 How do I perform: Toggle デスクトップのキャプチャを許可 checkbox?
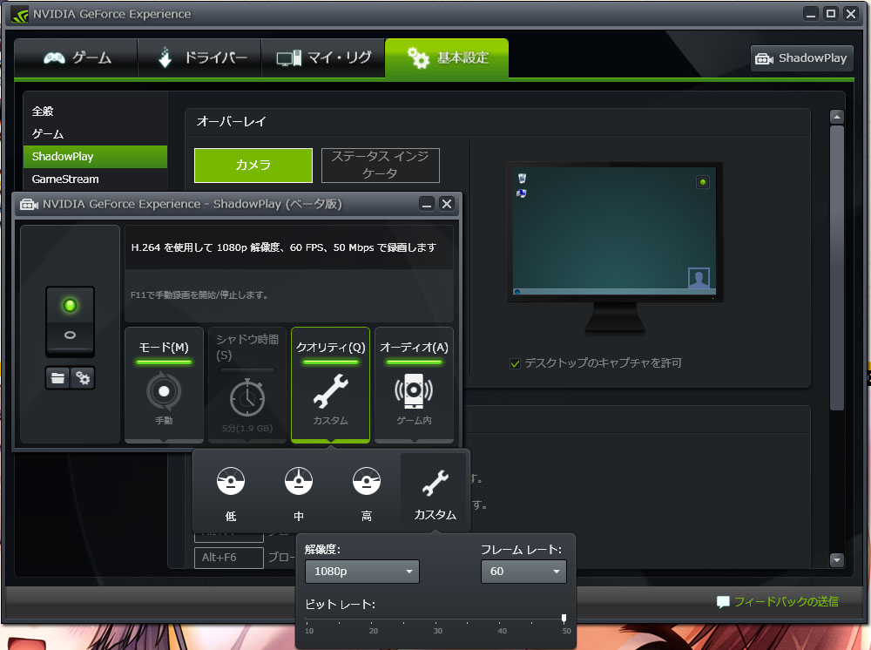point(515,364)
